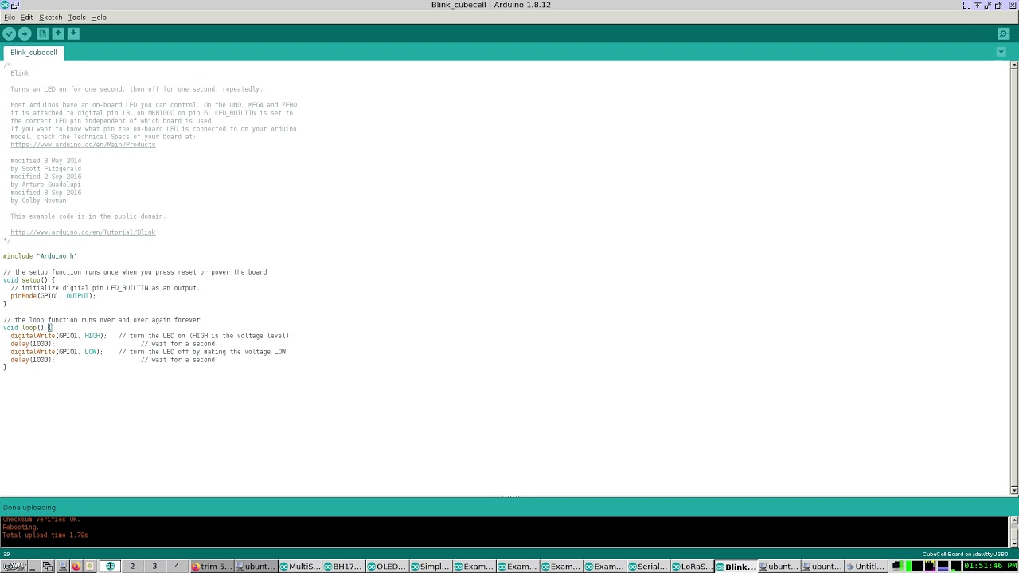Click the Arduino icon in the title bar
Image resolution: width=1019 pixels, height=573 pixels.
(x=6, y=5)
